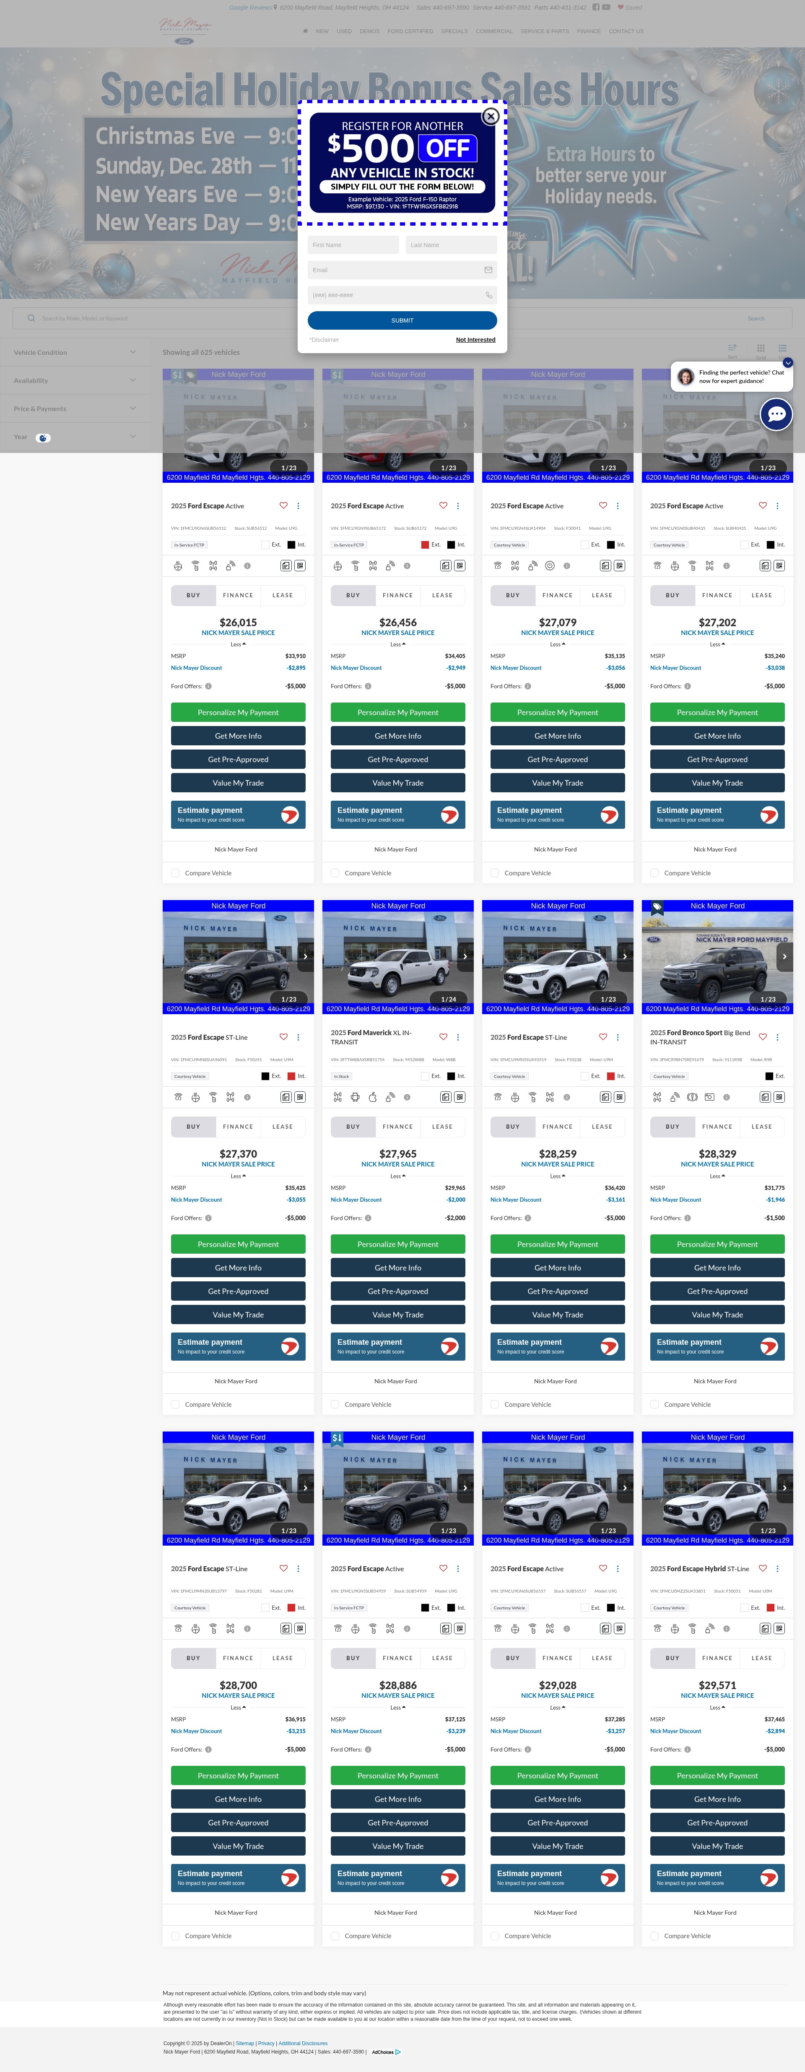This screenshot has width=805, height=2072.
Task: Select the LEASE tab on the $26,456 Escape
Action: pos(442,595)
